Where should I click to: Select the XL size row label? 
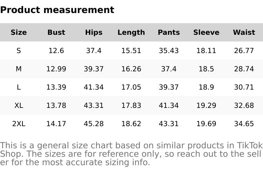[x=19, y=105]
